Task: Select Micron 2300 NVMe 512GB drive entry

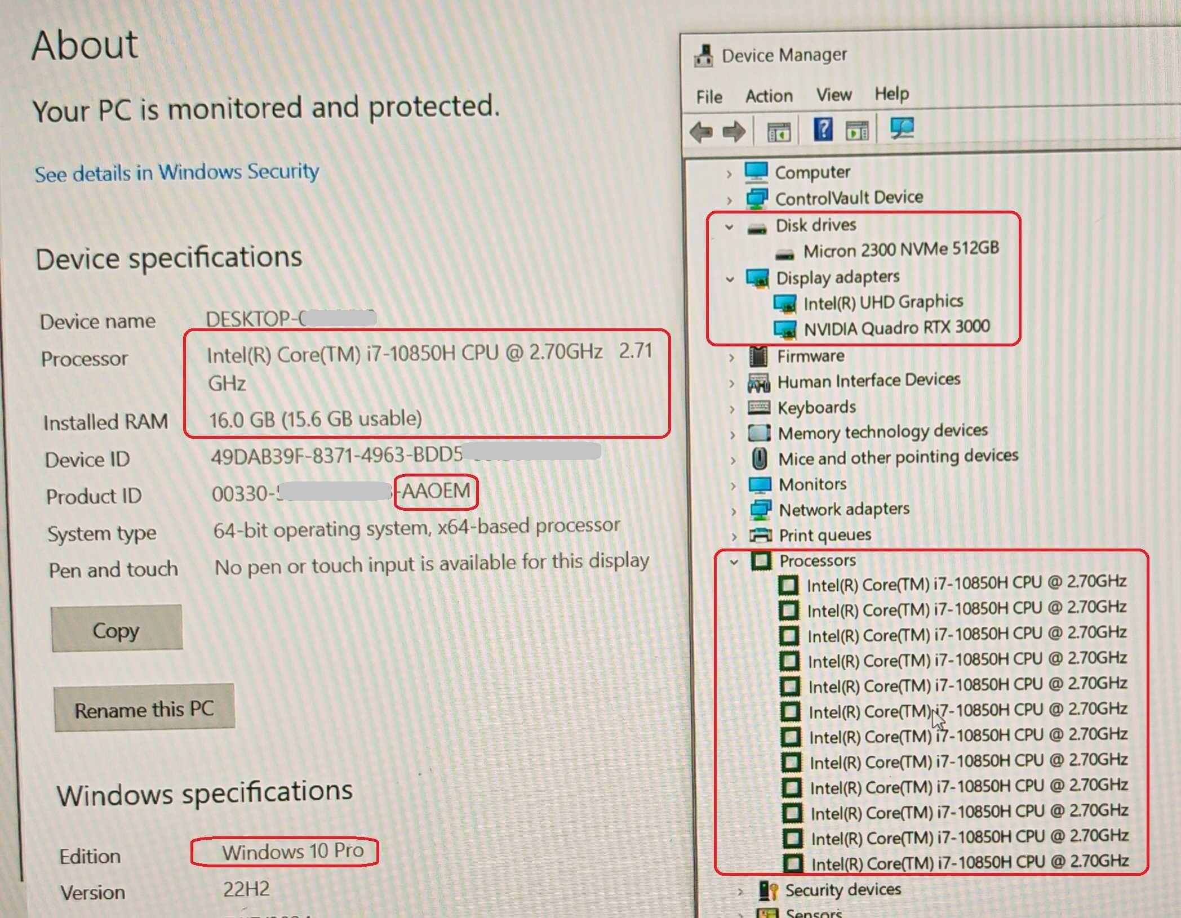Action: click(900, 249)
